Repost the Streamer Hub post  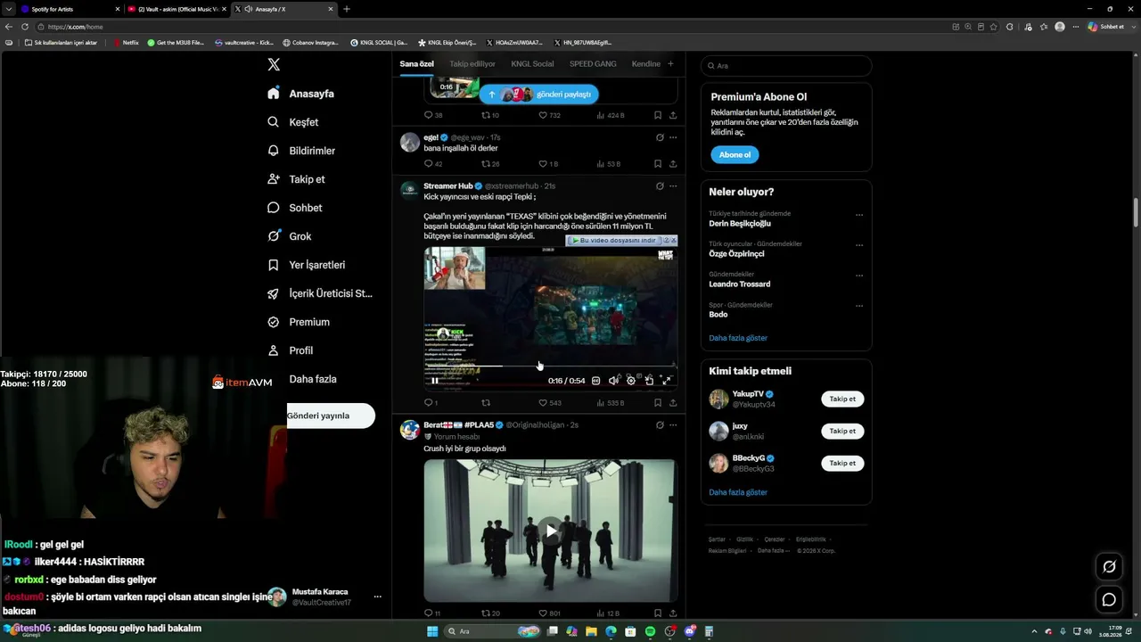pyautogui.click(x=486, y=403)
